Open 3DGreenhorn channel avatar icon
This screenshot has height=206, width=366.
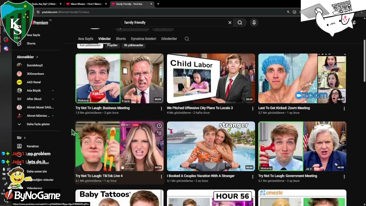(19, 74)
